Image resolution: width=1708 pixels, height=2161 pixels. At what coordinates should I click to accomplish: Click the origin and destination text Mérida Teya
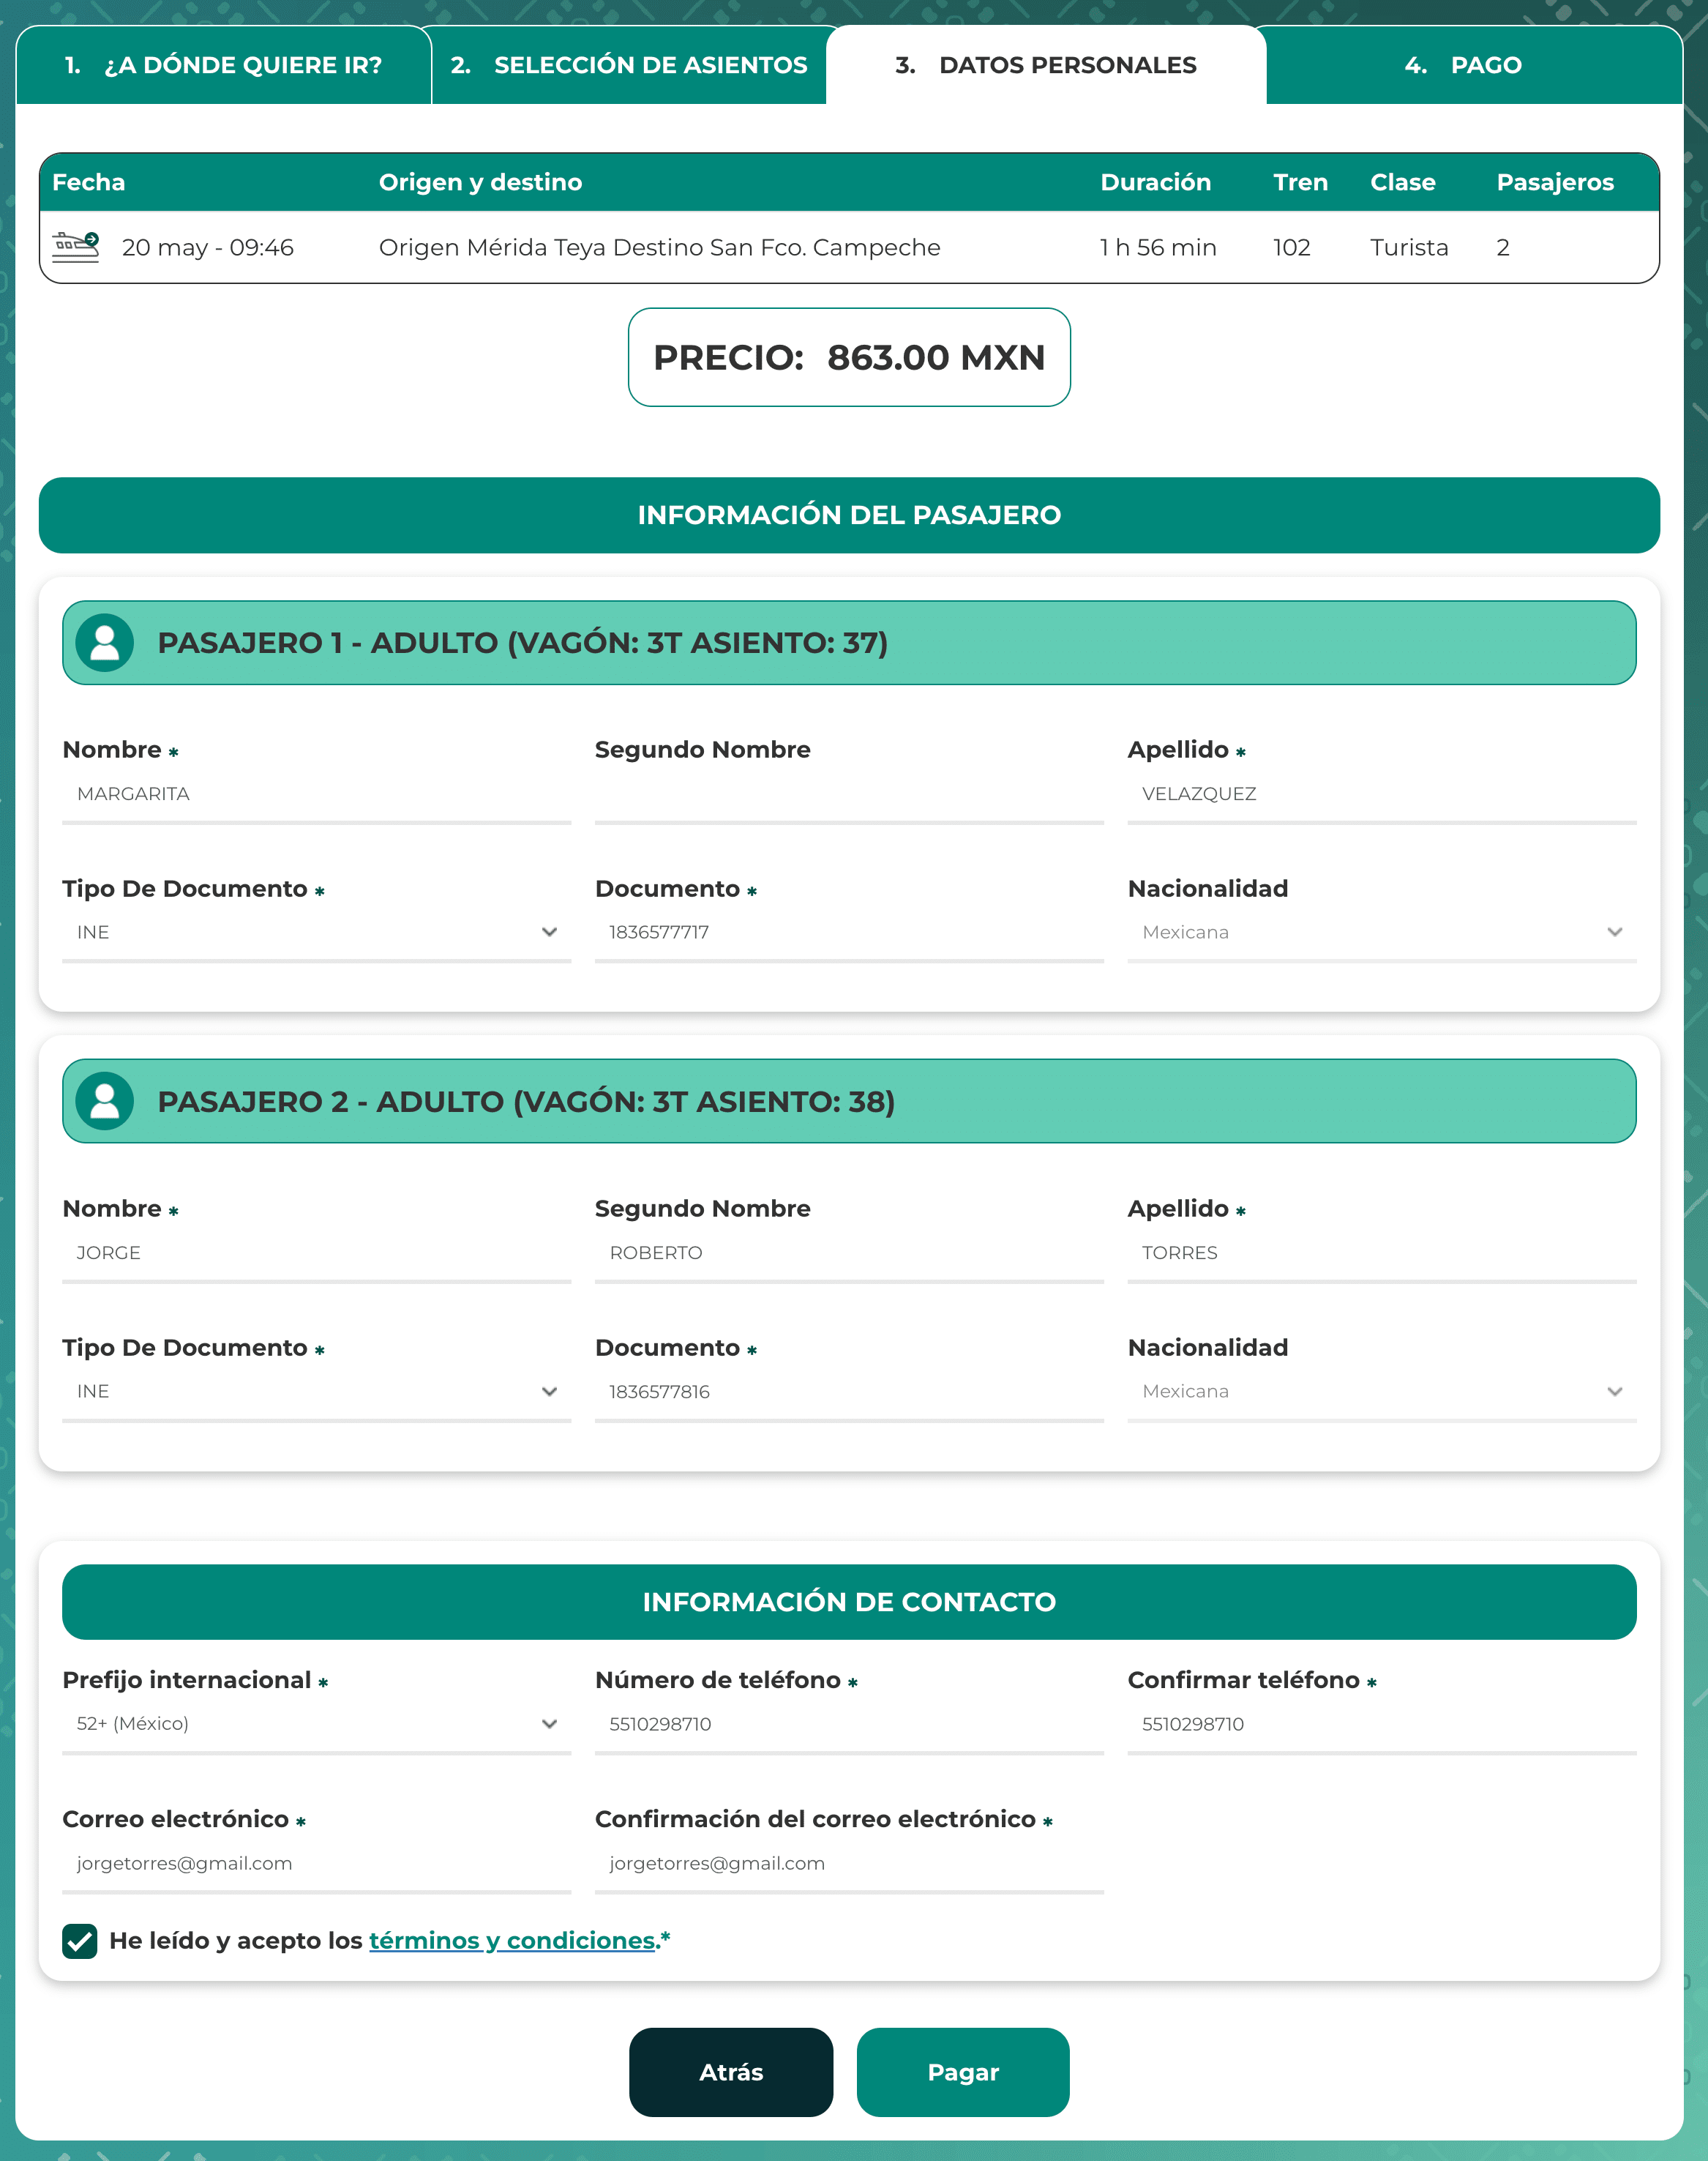(659, 247)
